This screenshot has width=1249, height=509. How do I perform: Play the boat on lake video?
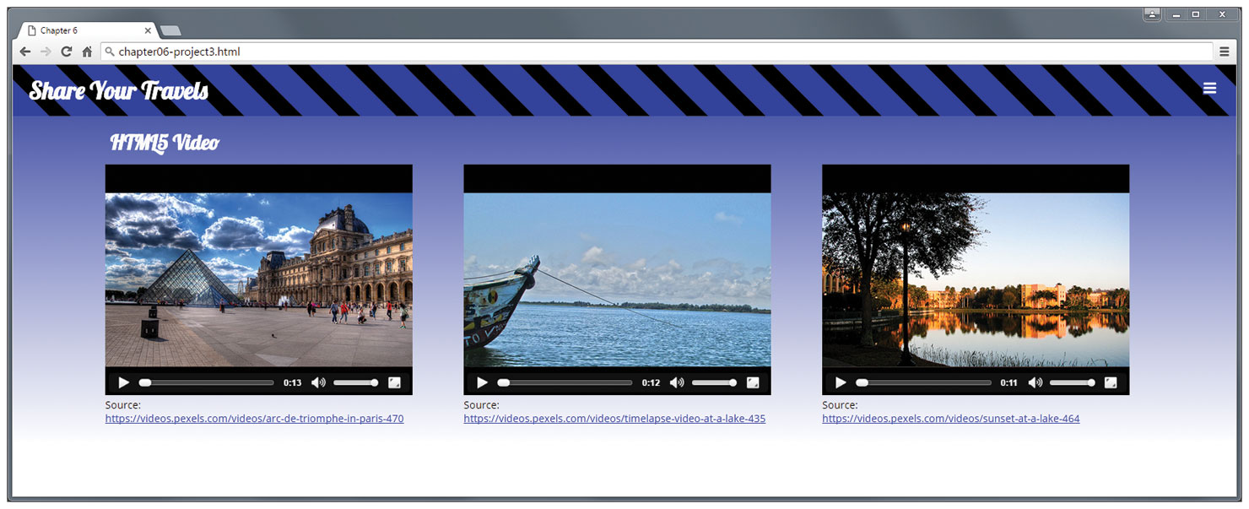(x=482, y=382)
